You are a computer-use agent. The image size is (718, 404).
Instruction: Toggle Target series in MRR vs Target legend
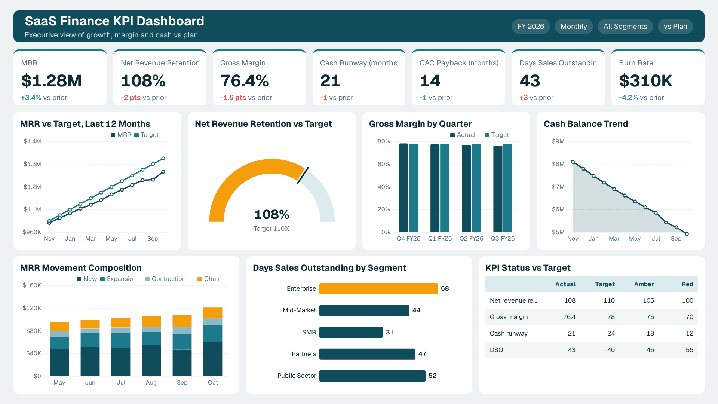[147, 135]
